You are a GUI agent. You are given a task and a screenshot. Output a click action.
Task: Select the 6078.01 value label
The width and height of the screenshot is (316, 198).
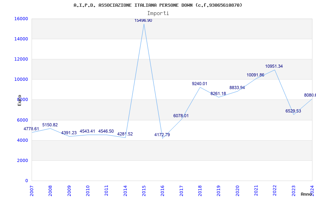click(181, 116)
